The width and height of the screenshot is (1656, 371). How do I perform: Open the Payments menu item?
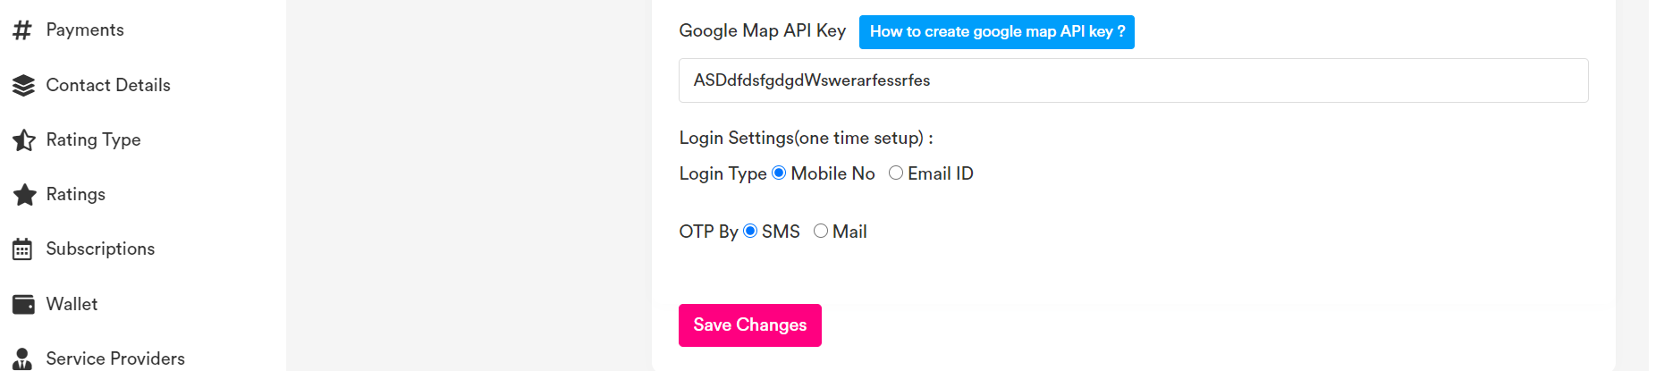pyautogui.click(x=85, y=30)
